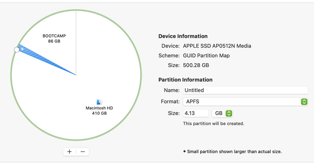Click the 'APPLE SSD AP0512N Media' device text
The width and height of the screenshot is (314, 165).
point(217,46)
